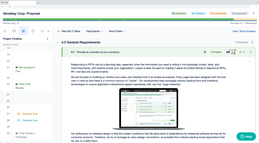Screen dimensions: 259x143
Task: Collapse the sidebar with arrow icon
Action: [49, 31]
